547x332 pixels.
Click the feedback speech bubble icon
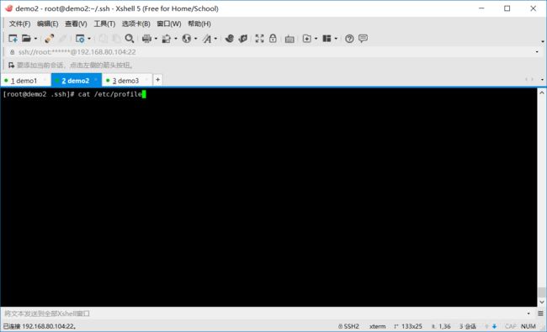click(x=364, y=39)
